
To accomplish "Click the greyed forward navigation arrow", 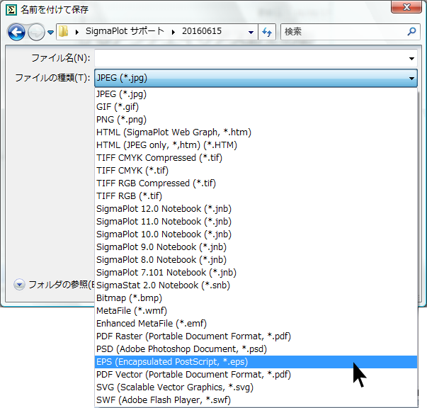I will click(37, 32).
